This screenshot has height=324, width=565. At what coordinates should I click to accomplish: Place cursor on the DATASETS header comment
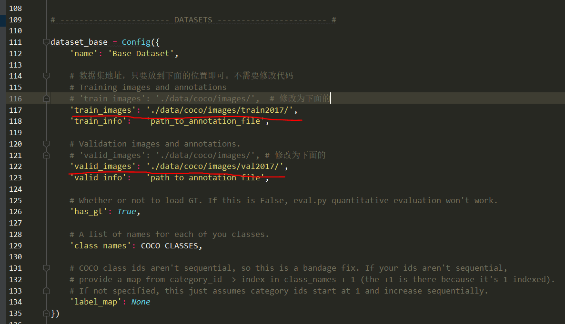click(x=193, y=20)
